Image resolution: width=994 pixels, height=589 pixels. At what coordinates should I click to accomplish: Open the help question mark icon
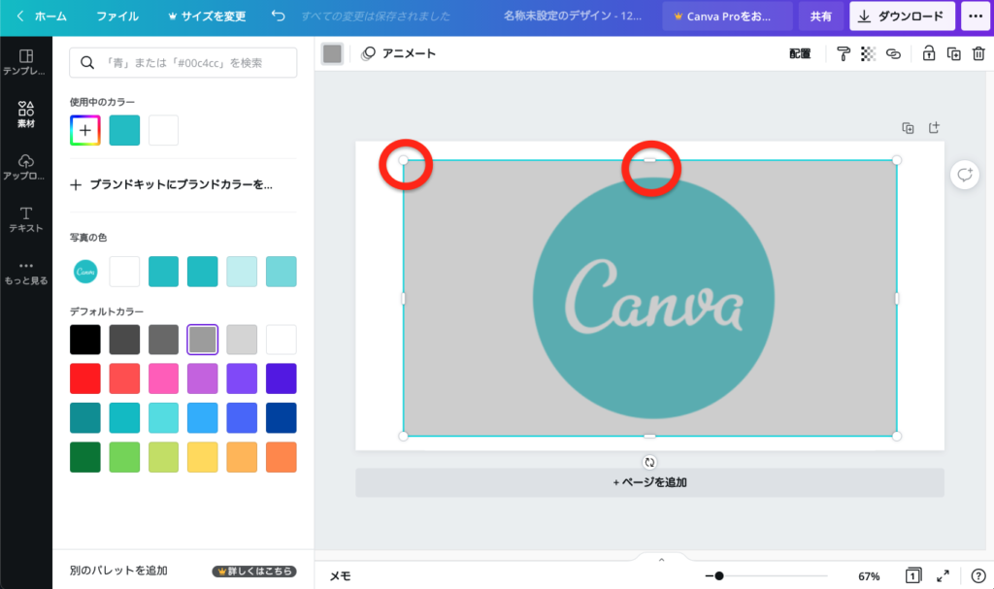978,575
